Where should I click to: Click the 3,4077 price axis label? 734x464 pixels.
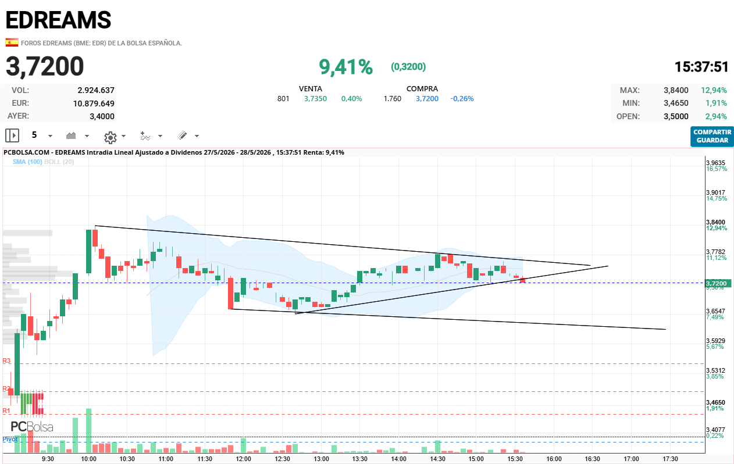[x=715, y=430]
